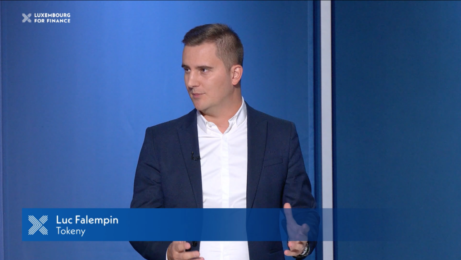Pick the dark blue right wall panel
This screenshot has height=260, width=461.
396,113
